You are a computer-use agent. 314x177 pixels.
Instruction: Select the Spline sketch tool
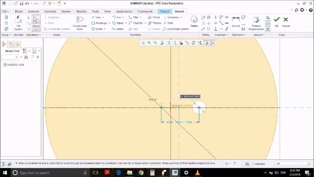point(118,29)
